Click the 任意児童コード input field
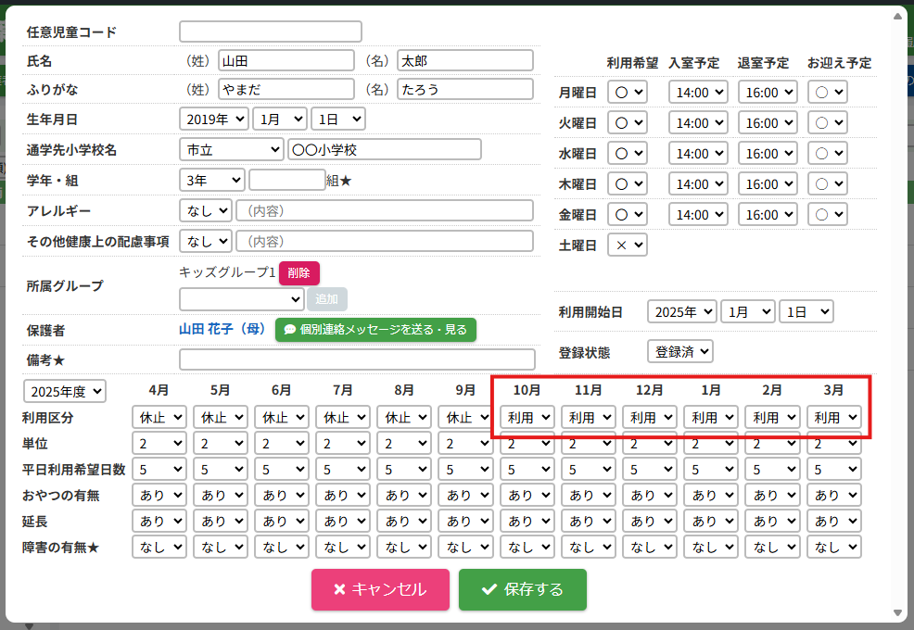Viewport: 914px width, 630px height. [x=270, y=31]
